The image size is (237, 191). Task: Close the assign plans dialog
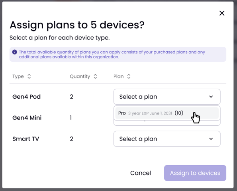pyautogui.click(x=222, y=13)
